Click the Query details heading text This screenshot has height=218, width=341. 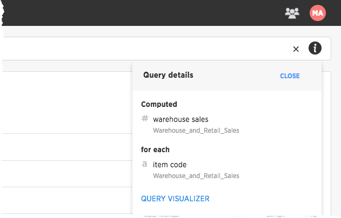(x=168, y=75)
